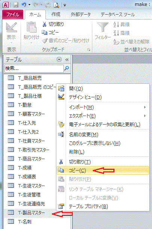Open the テーブル navigation pane dropdown arrow
This screenshot has height=229, width=152.
pos(59,59)
